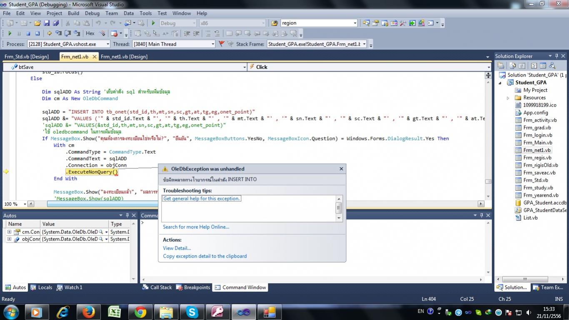Select Frm_login.vb in Solution Explorer
The image size is (569, 320).
pos(538,135)
